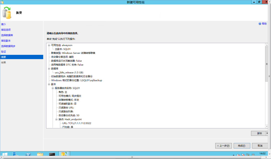
Task: Select the highlighted 摘要 step
Action: click(22, 57)
